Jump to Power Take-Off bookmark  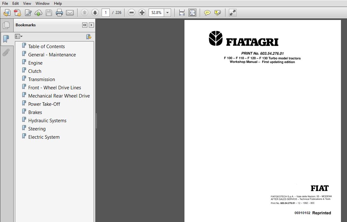coord(44,104)
